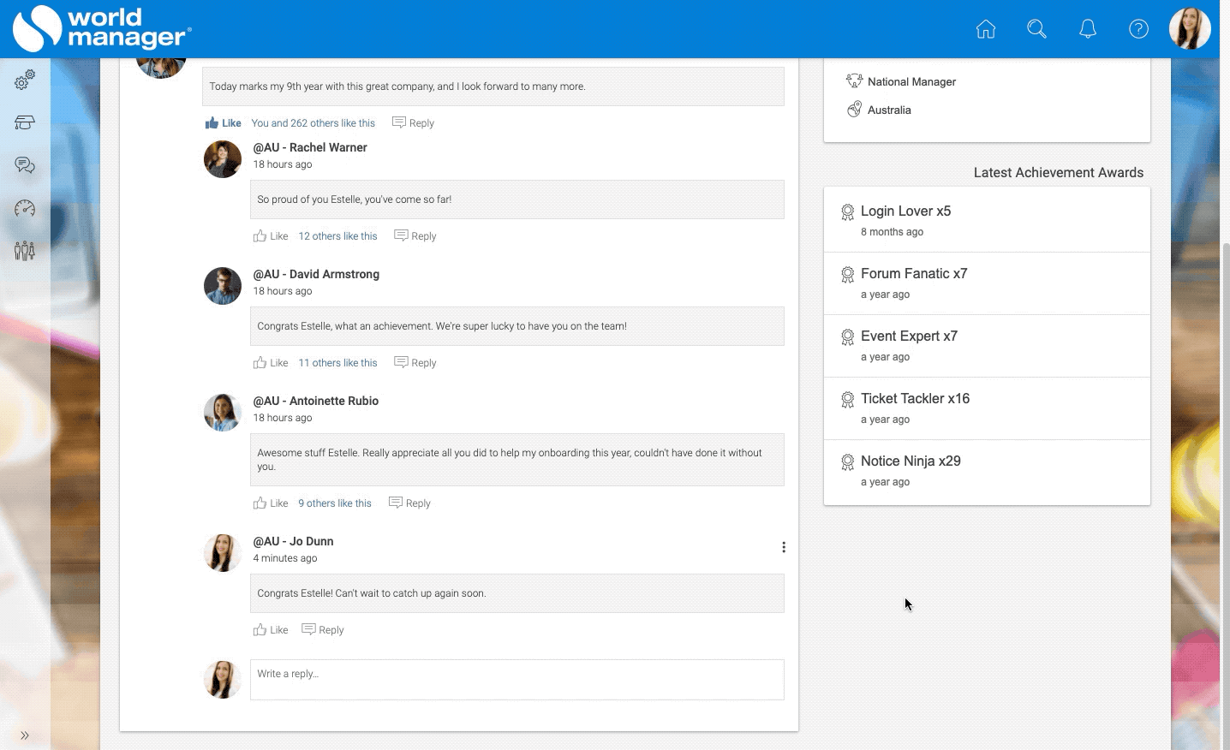Image resolution: width=1230 pixels, height=750 pixels.
Task: Open the people icon in sidebar
Action: [25, 251]
